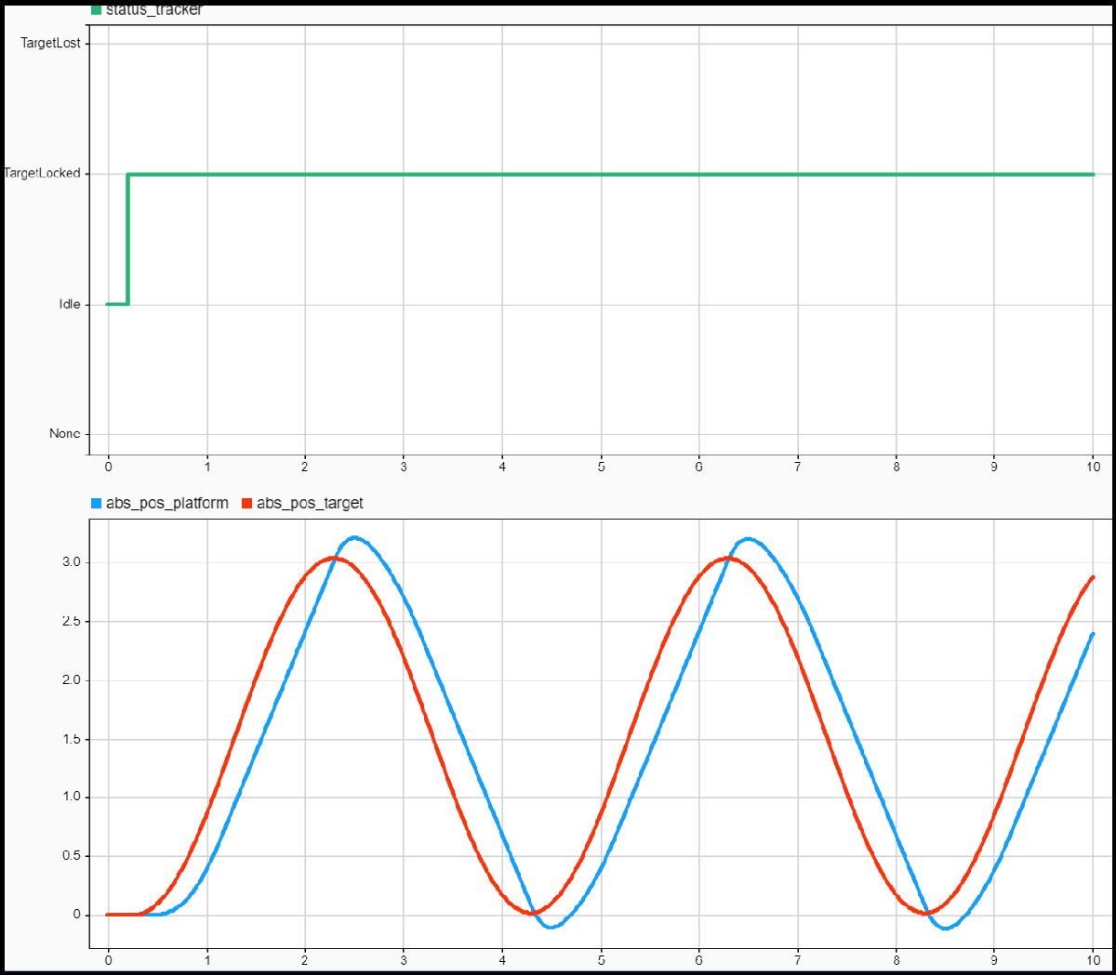Select the green status_tracker signal trace

coord(558,173)
